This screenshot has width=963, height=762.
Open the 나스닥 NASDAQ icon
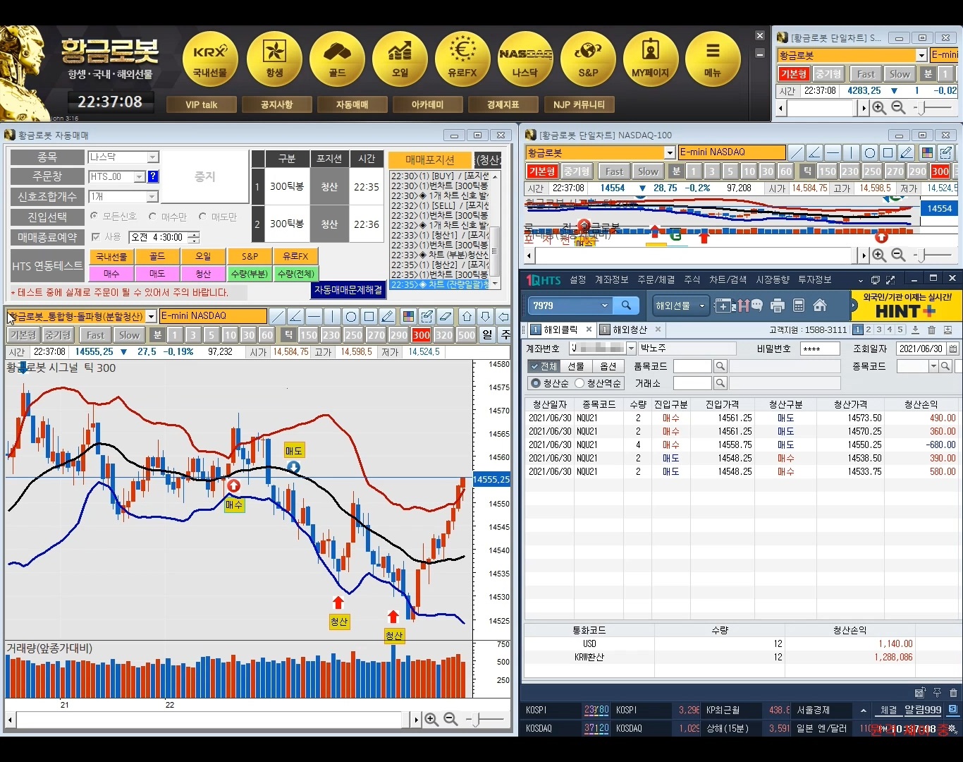click(x=525, y=59)
